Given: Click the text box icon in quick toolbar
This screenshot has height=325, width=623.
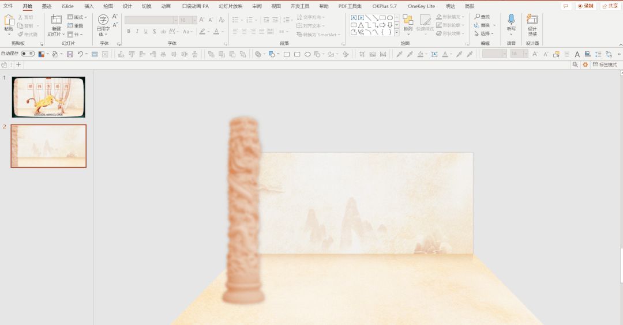Looking at the screenshot, I should tap(435, 54).
